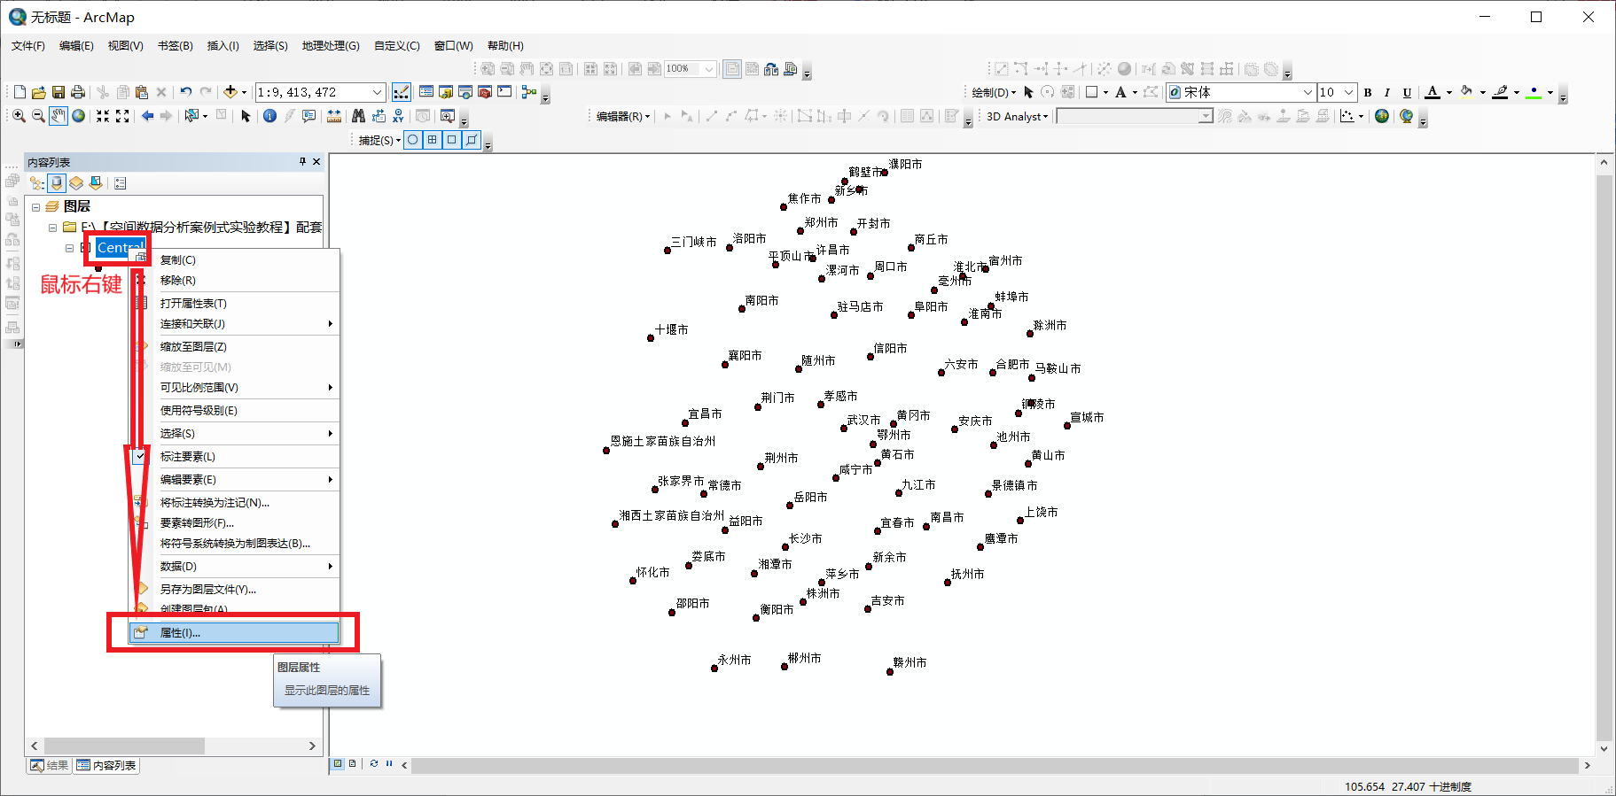The height and width of the screenshot is (796, 1616).
Task: Click fixed zoom in arrows
Action: point(103,116)
